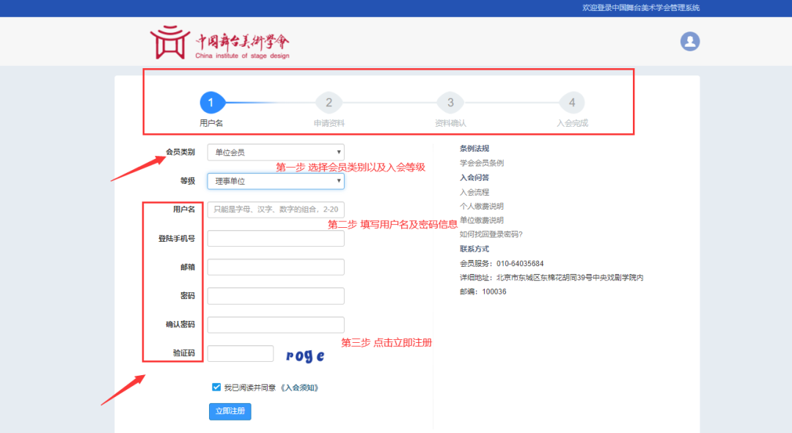Click step 2 申请资料 circle
792x433 pixels.
click(x=329, y=103)
